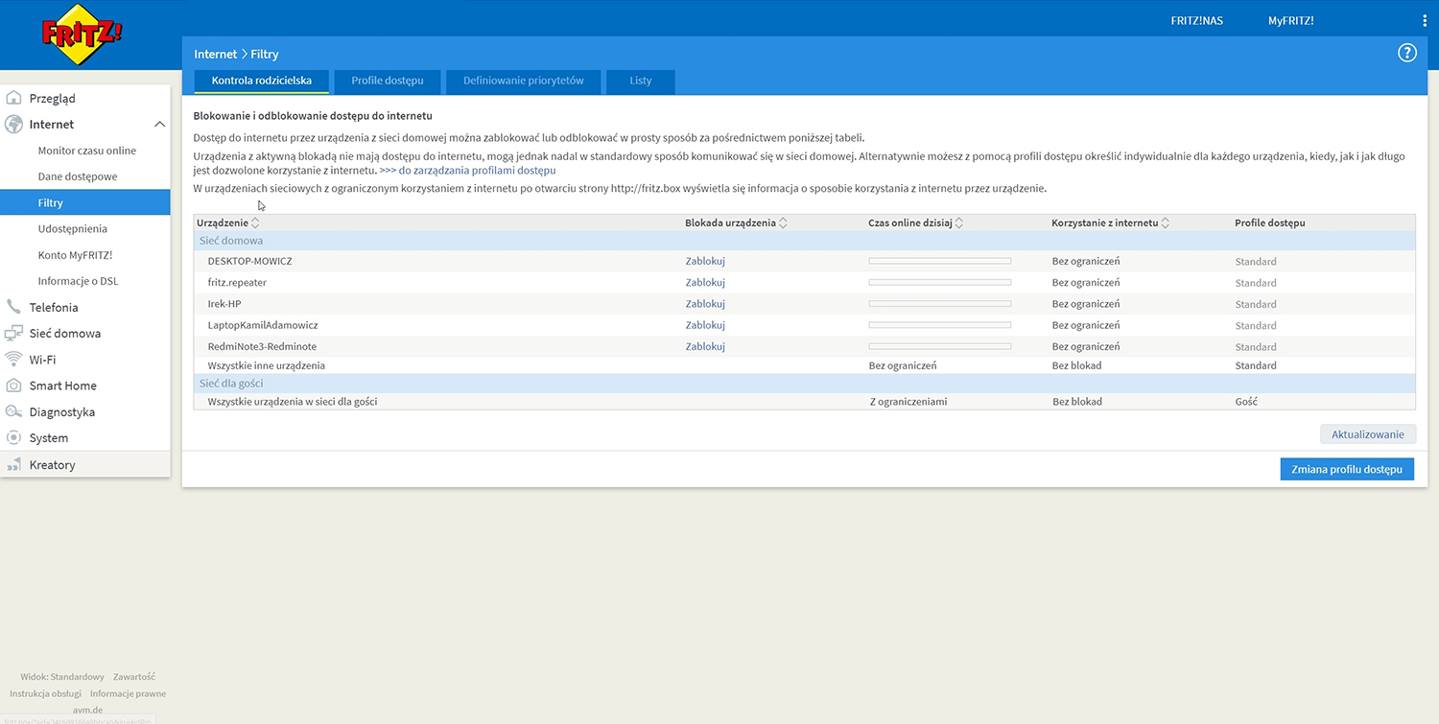
Task: Click the System gear icon
Action: [13, 437]
